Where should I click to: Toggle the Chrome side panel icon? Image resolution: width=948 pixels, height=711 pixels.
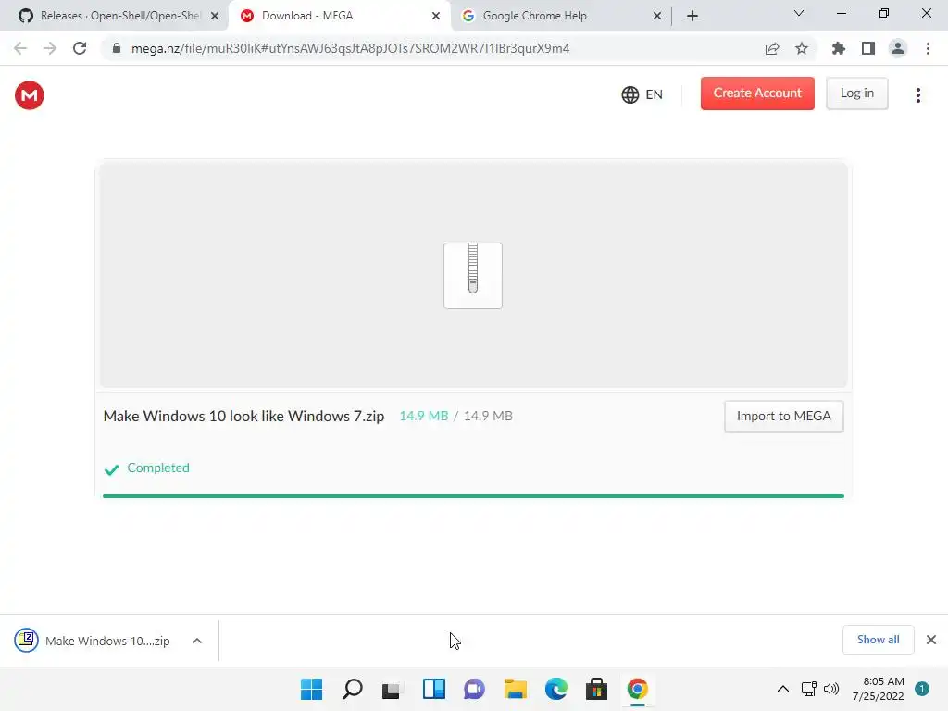[868, 48]
